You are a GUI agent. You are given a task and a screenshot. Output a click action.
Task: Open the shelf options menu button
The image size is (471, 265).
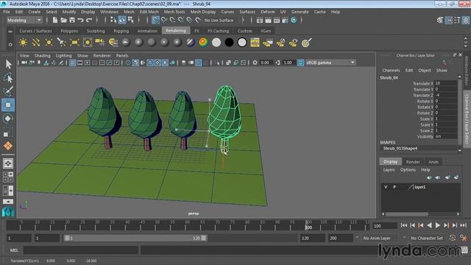(x=10, y=44)
